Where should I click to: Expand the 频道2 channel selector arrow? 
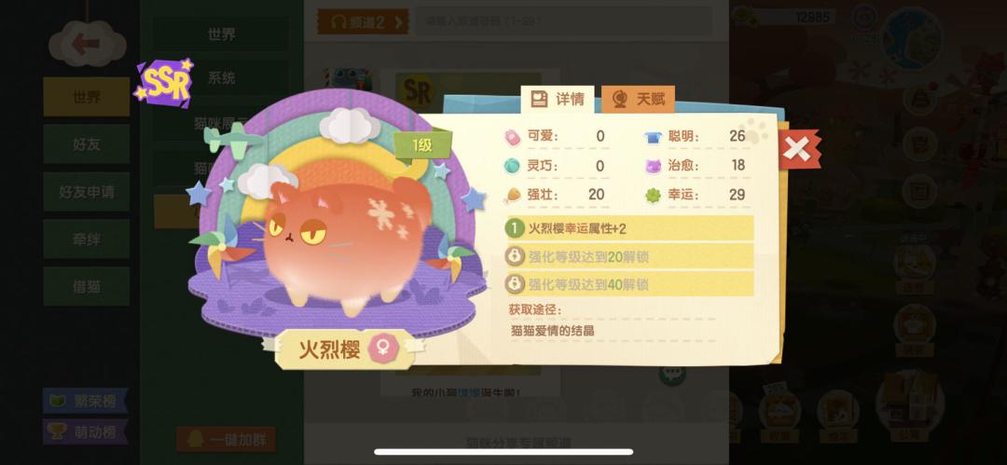click(398, 22)
